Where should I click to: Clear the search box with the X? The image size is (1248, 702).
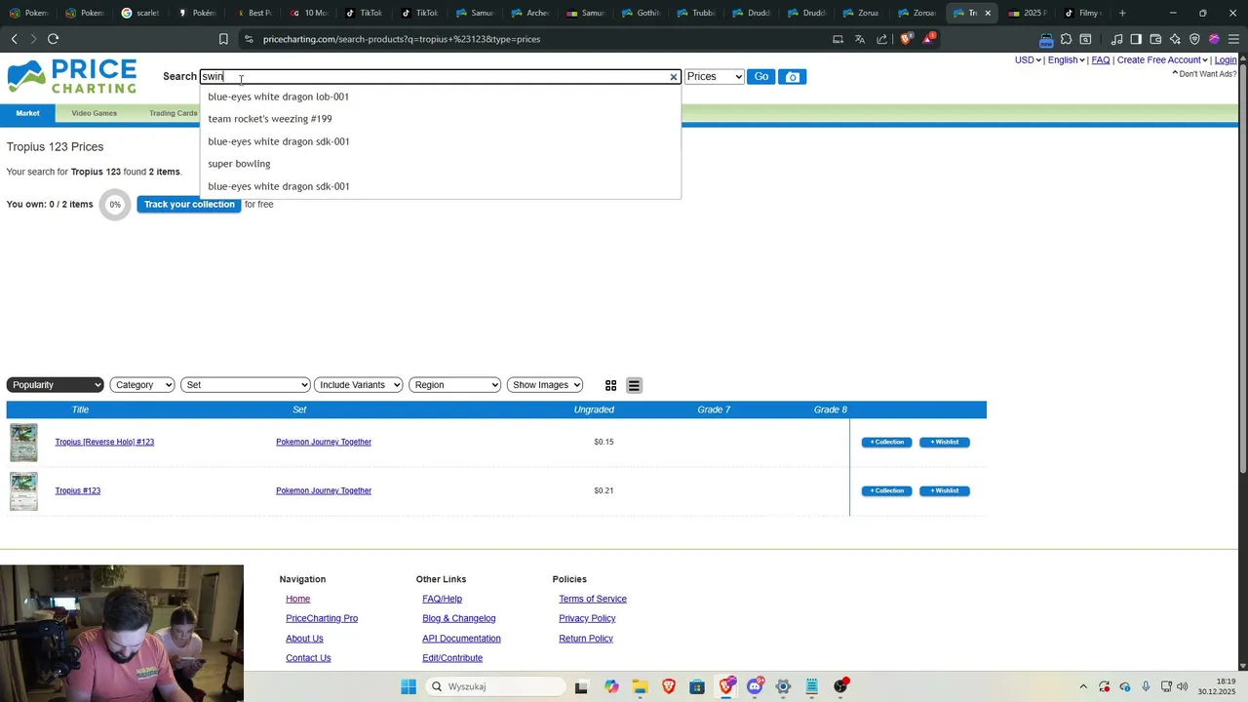[x=673, y=77]
